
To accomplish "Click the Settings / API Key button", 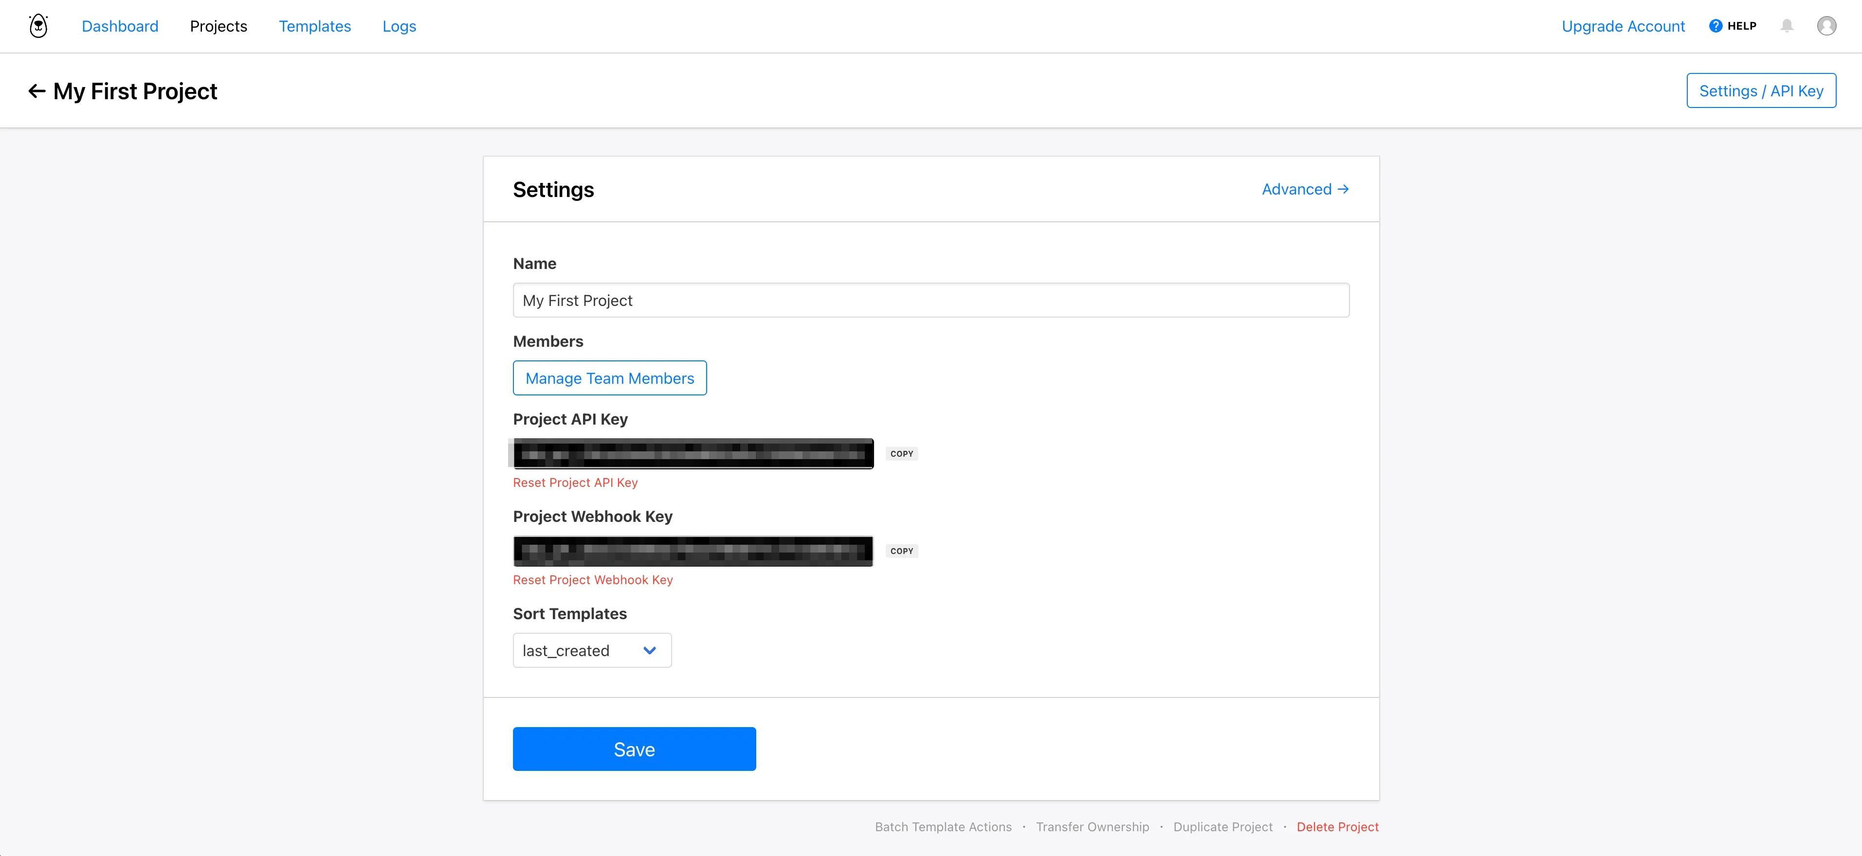I will [1760, 91].
